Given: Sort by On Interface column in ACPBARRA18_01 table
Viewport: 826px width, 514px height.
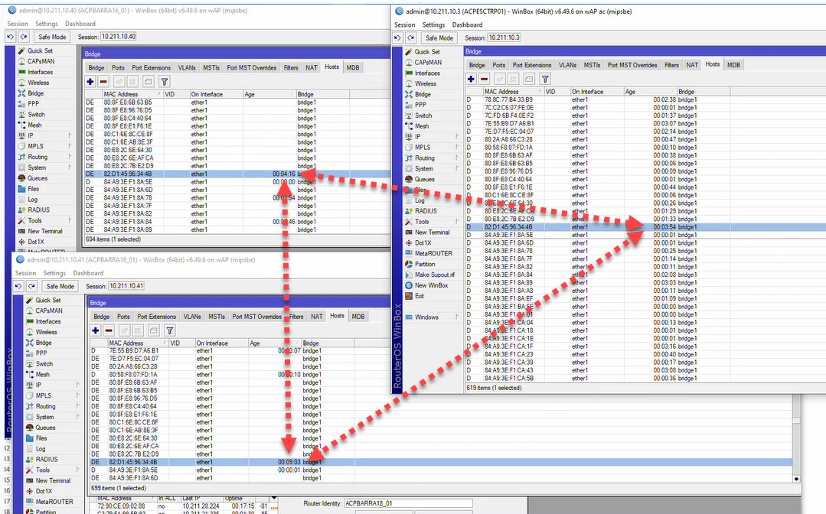Looking at the screenshot, I should [x=221, y=343].
